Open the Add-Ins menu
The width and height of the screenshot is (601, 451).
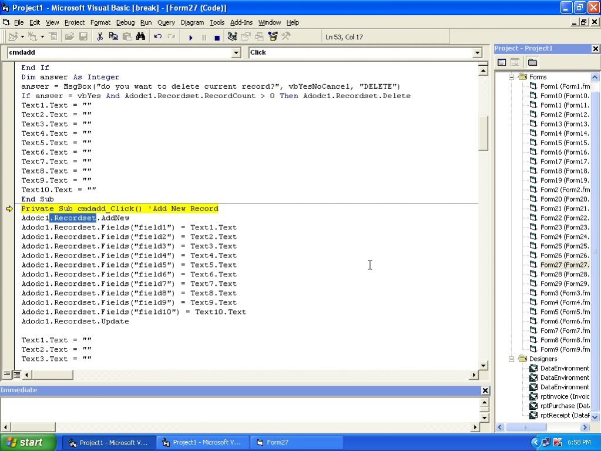click(241, 22)
